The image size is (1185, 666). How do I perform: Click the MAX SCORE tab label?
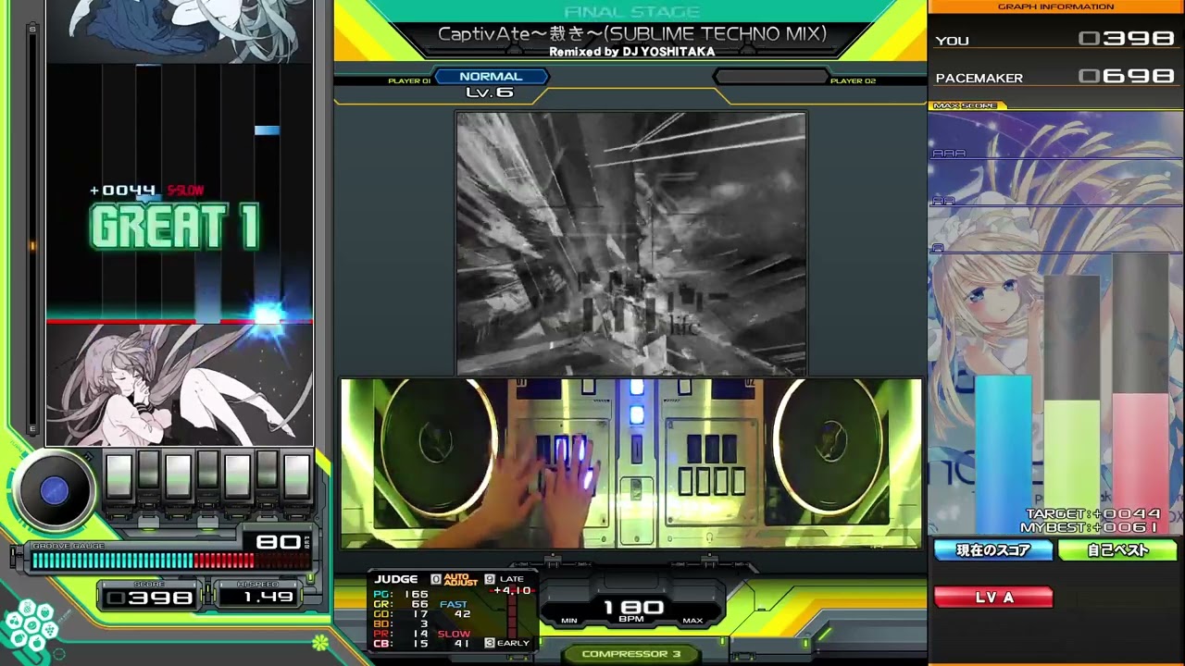[x=965, y=105]
